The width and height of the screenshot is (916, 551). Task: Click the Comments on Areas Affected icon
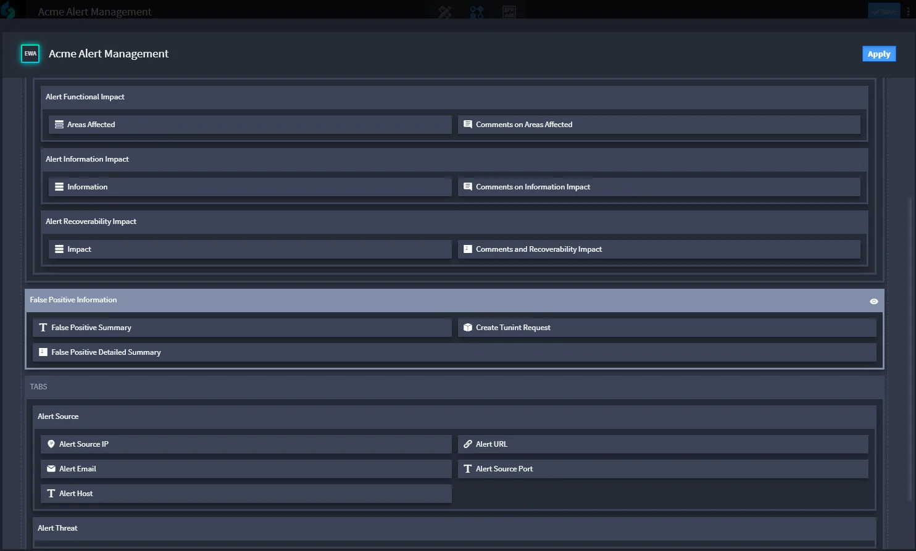pyautogui.click(x=468, y=125)
